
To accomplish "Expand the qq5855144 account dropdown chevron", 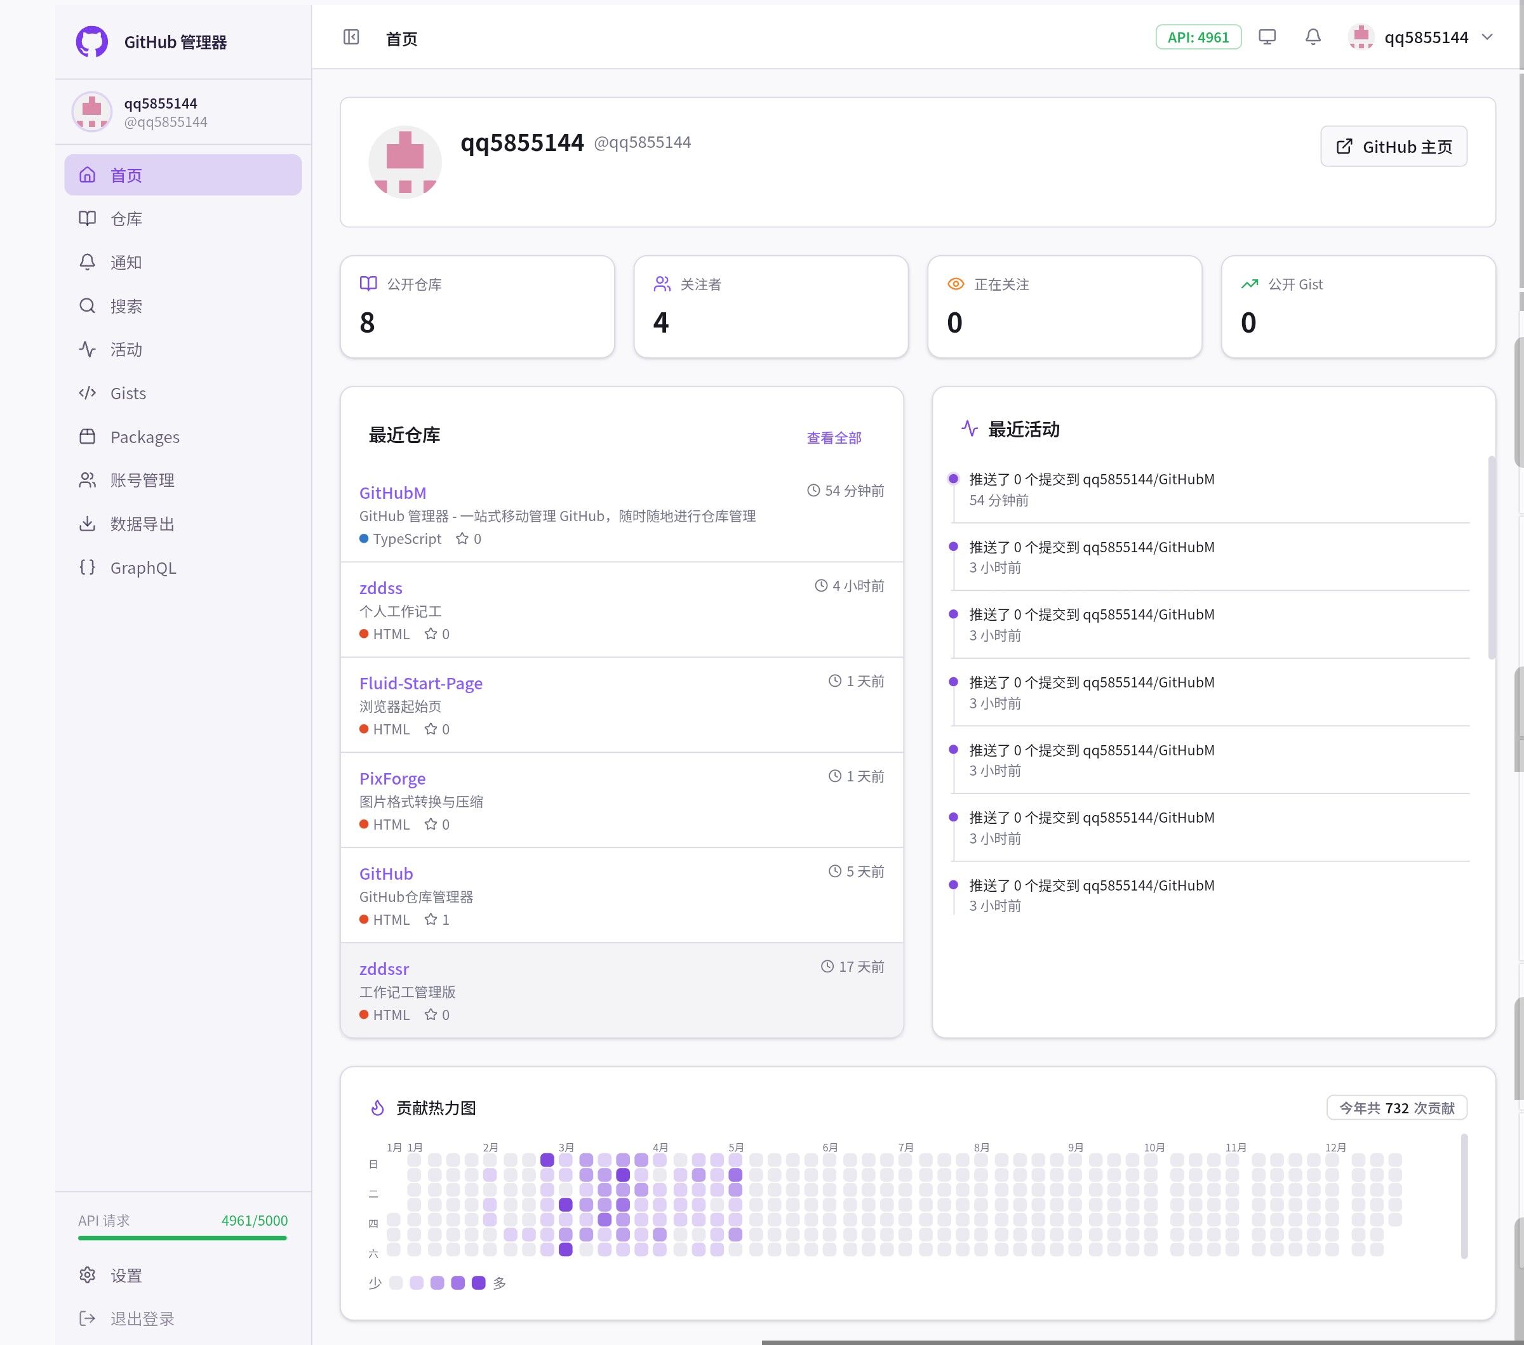I will click(1487, 37).
